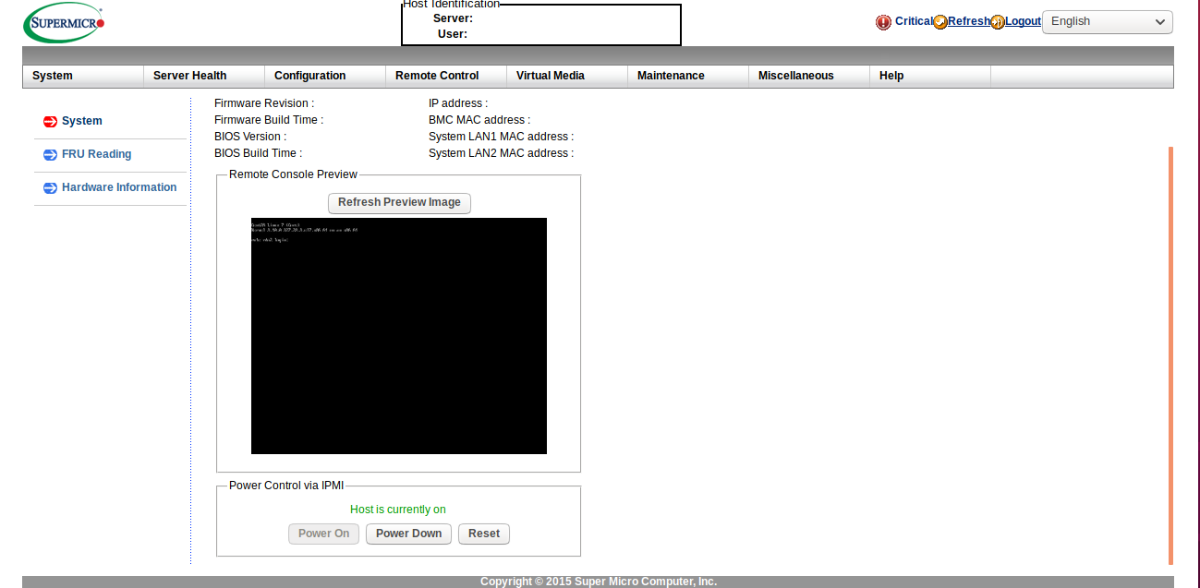Click the remote console preview thumbnail
This screenshot has width=1200, height=588.
[x=398, y=336]
